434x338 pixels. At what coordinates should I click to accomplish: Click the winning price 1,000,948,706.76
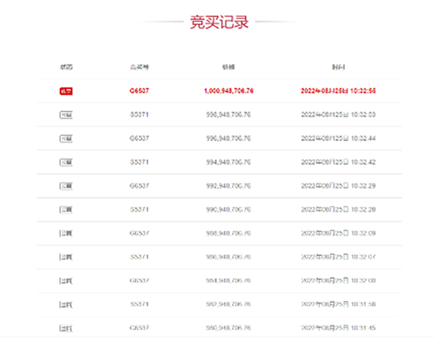[x=229, y=91]
